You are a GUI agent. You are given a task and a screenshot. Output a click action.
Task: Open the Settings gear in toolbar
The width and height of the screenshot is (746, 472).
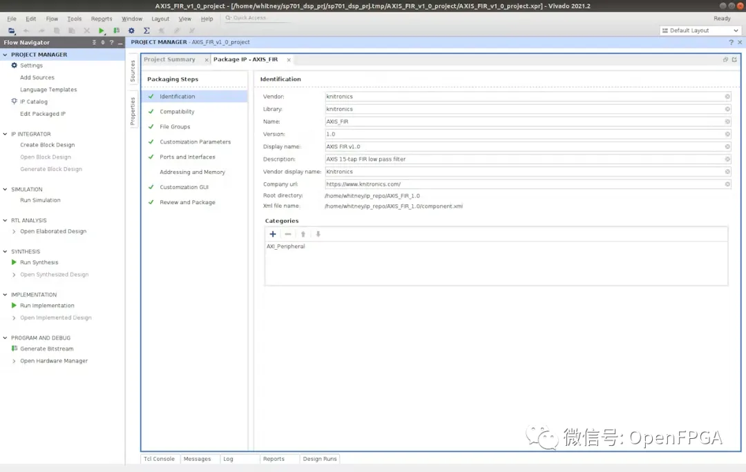pyautogui.click(x=131, y=30)
